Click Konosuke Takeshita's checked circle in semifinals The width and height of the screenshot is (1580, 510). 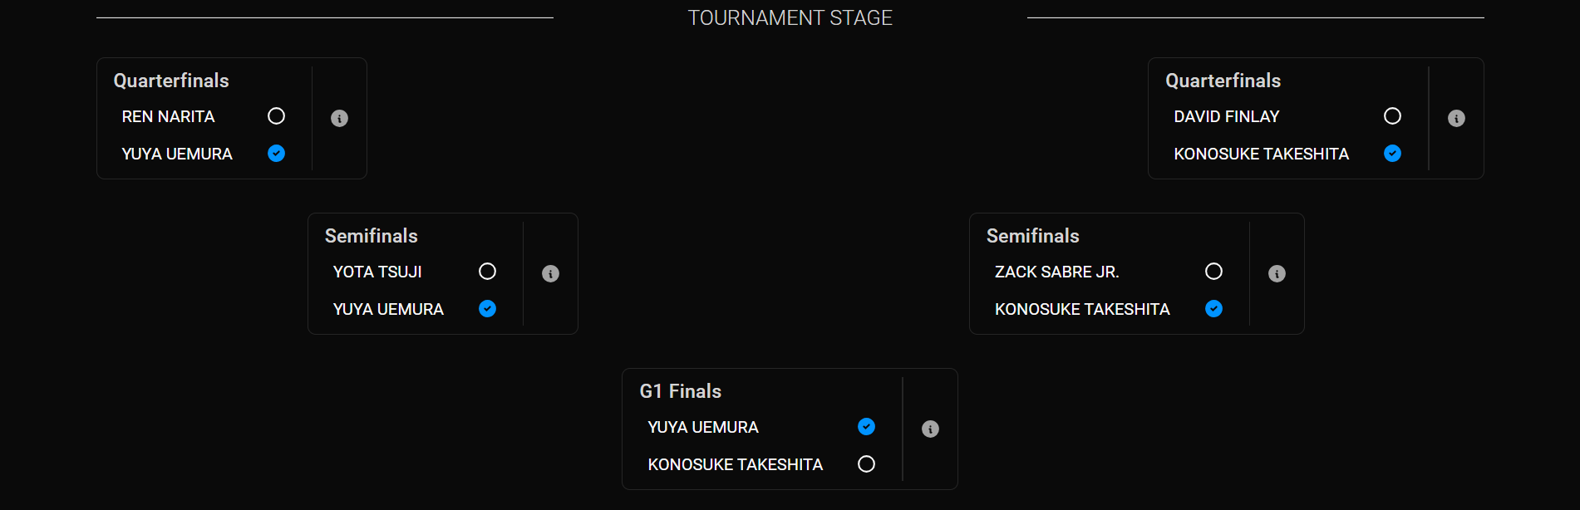1213,309
